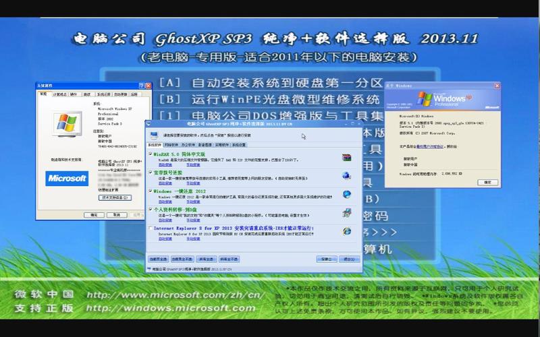Click the 所有全选 button
Viewport: 540px width, 337px height.
click(207, 259)
